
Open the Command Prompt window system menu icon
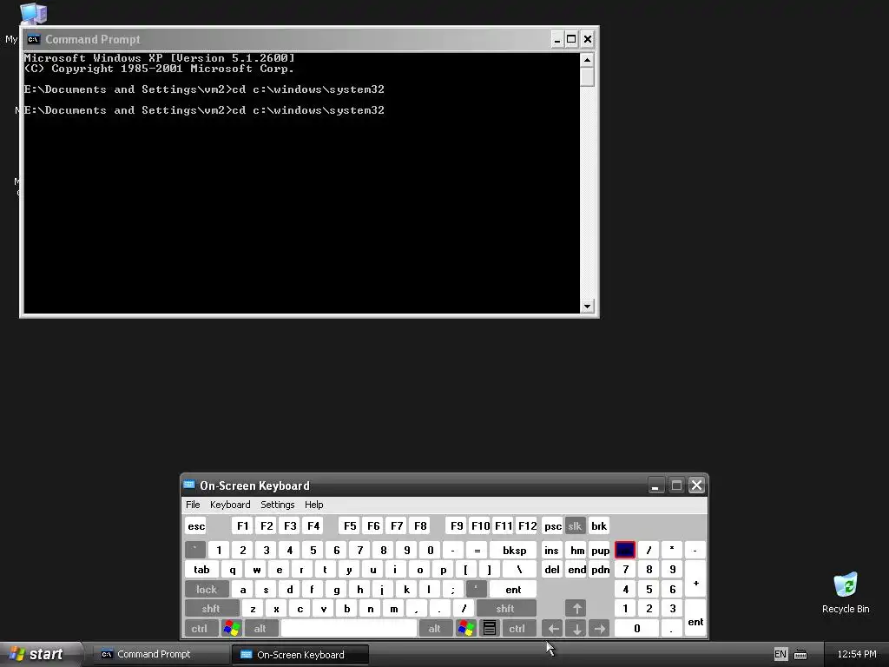[x=34, y=39]
